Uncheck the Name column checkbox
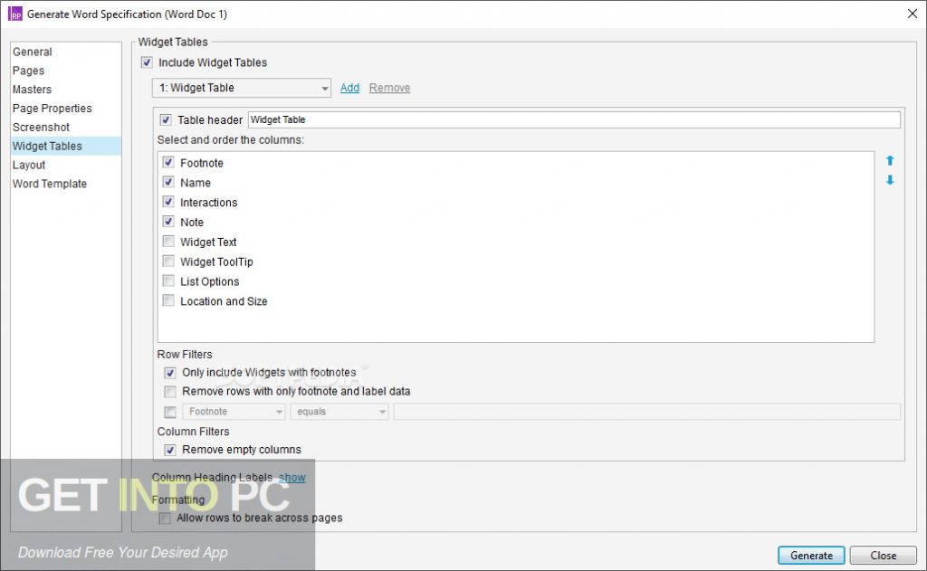 coord(168,182)
